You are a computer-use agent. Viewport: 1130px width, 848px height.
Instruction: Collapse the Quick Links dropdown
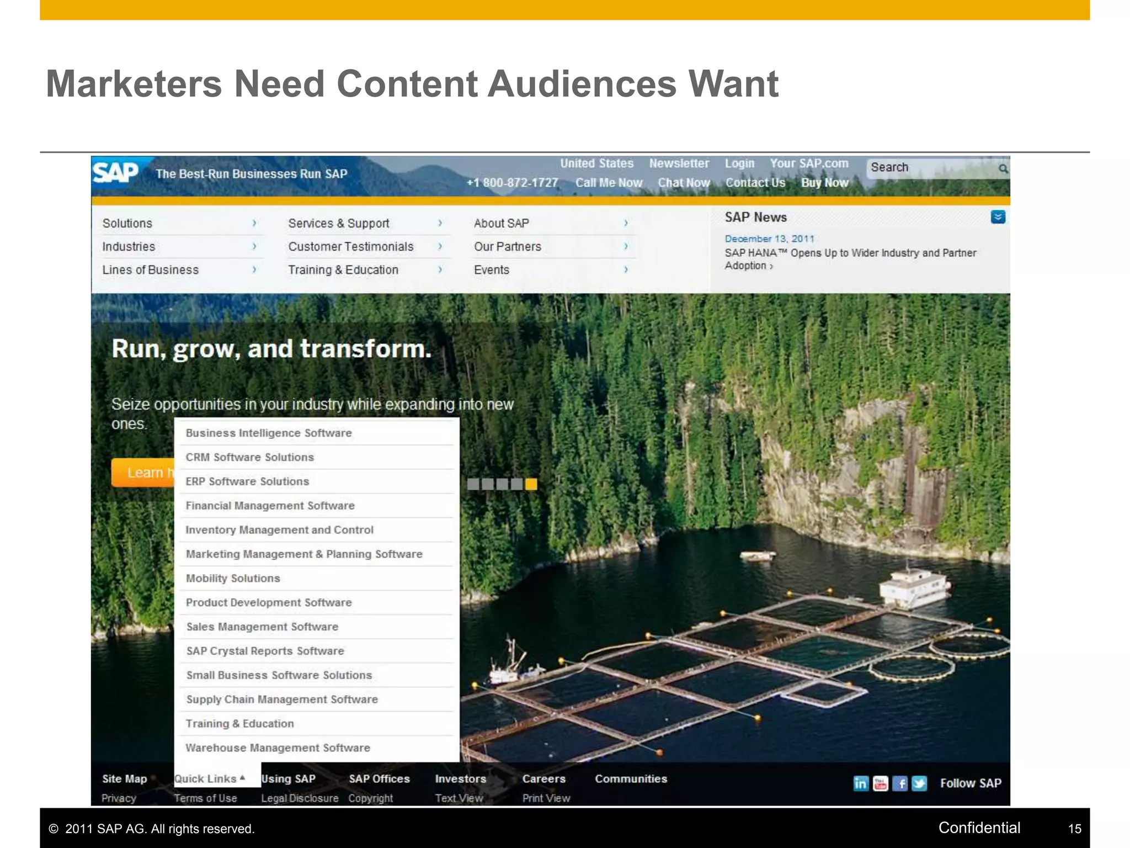(210, 779)
